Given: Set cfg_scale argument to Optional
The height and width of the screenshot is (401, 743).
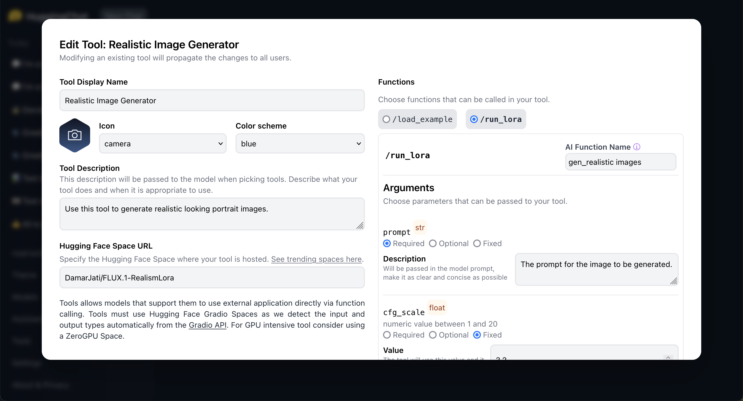Looking at the screenshot, I should click(433, 335).
